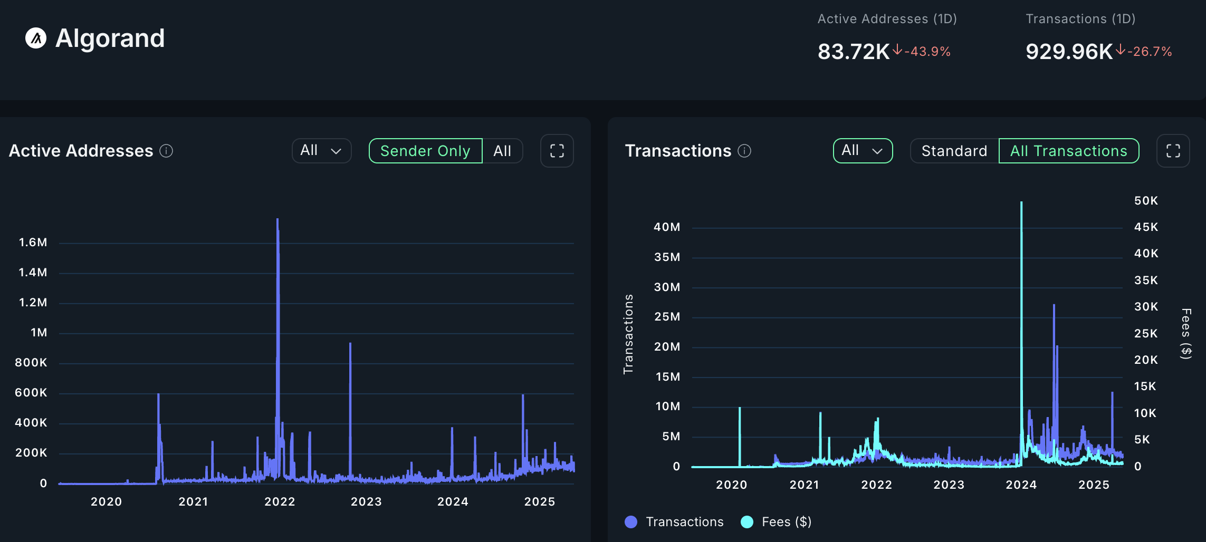1206x542 pixels.
Task: Toggle Fees ($) series in legend
Action: coord(776,522)
